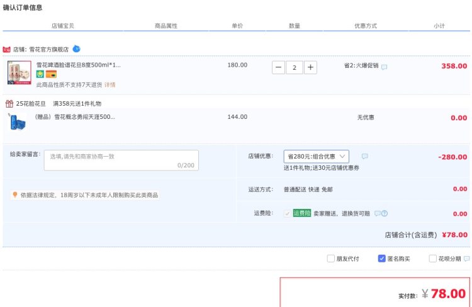This screenshot has height=307, width=472.
Task: Click the 180.00 unit price
Action: point(237,65)
